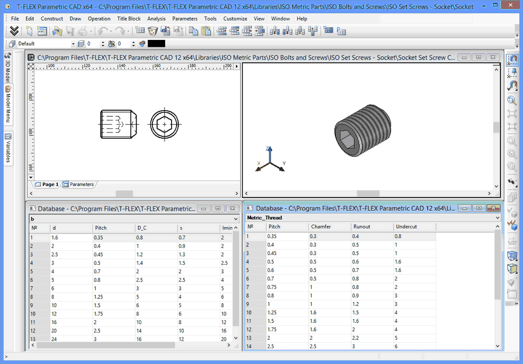Viewport: 523px width, 364px height.
Task: Open the dropdown arrow next to Undo
Action: (x=111, y=31)
